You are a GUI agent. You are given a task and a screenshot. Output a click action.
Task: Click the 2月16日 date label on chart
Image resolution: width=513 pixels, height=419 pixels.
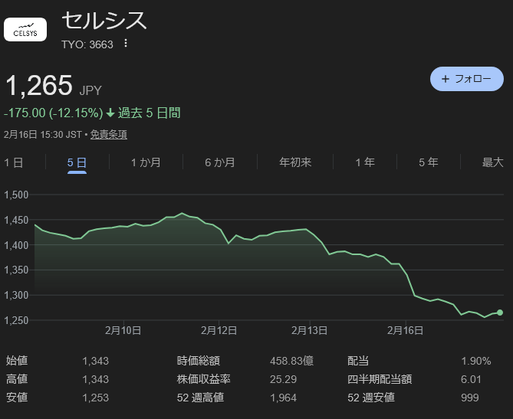[405, 330]
